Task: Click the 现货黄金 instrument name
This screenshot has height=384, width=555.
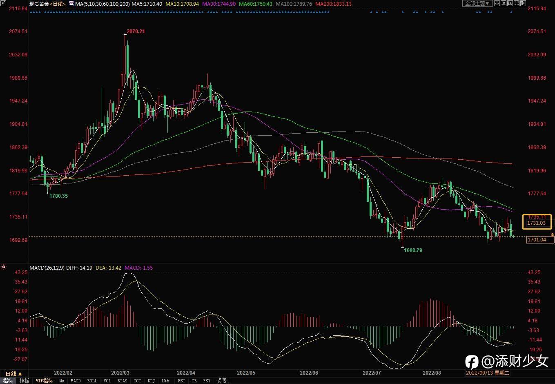Action: (x=39, y=4)
